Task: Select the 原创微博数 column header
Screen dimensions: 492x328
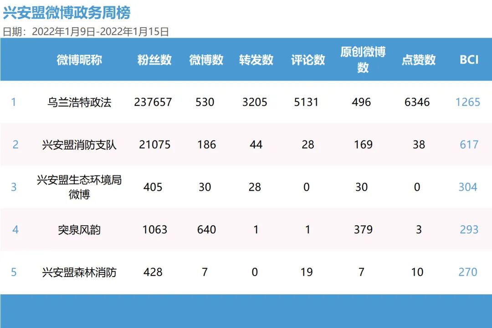Action: [363, 60]
